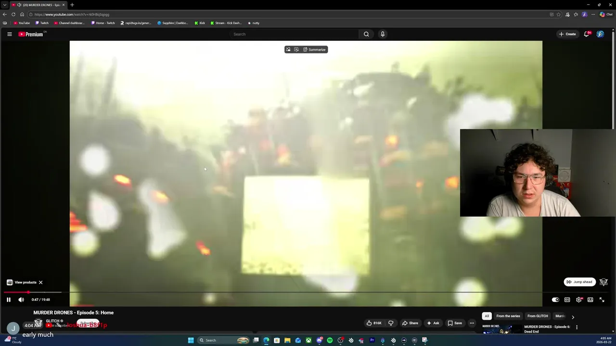Image resolution: width=616 pixels, height=346 pixels.
Task: Share the video
Action: (x=410, y=323)
